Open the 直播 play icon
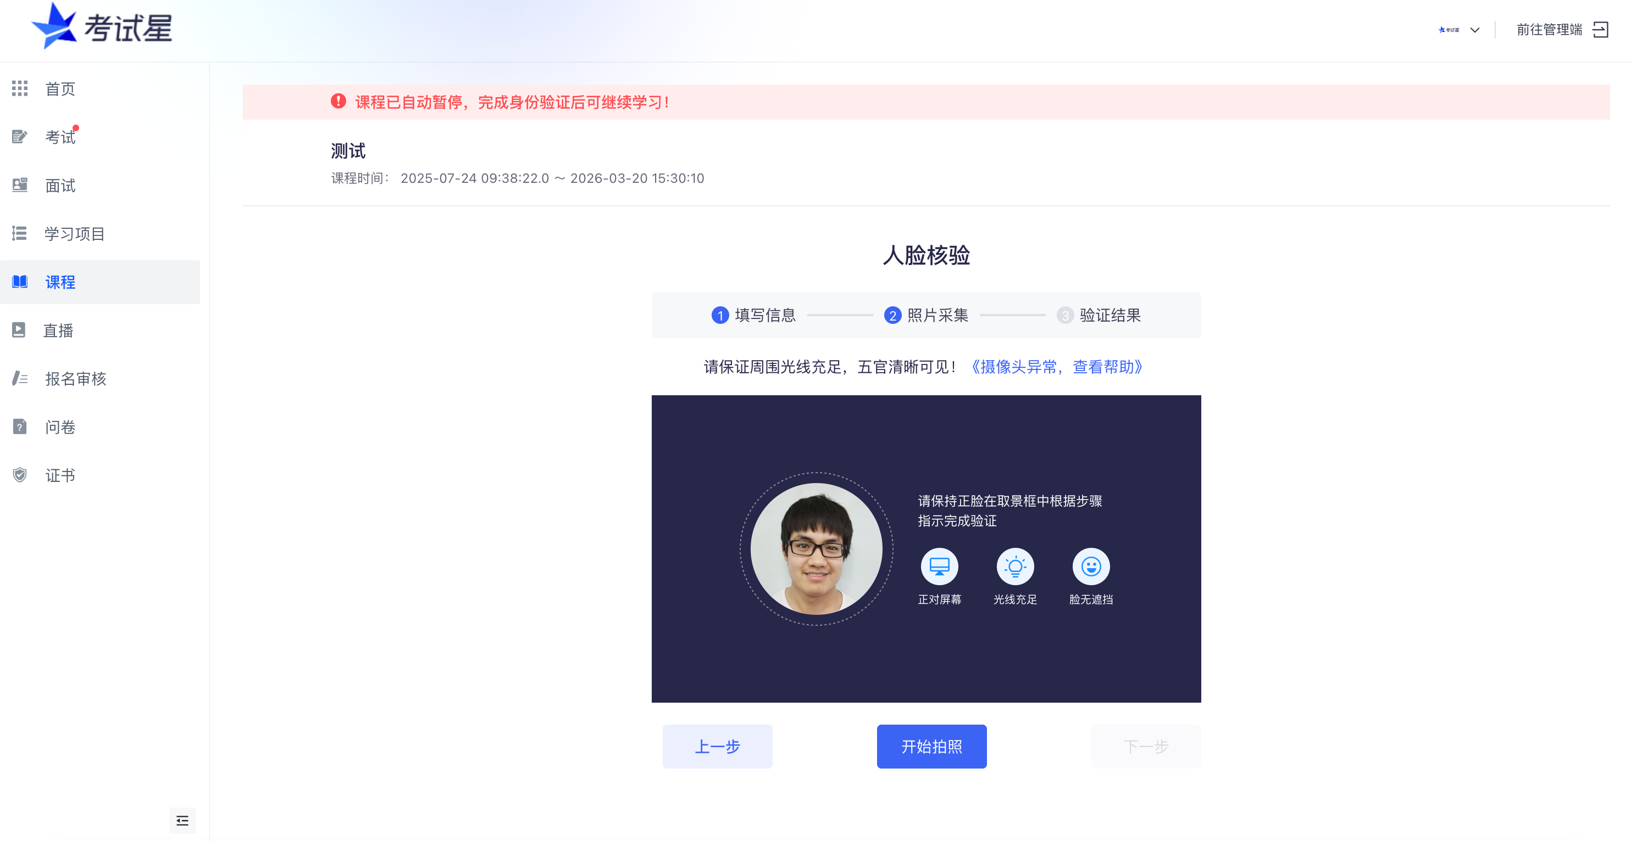Screen dimensions: 1631x841 (x=19, y=330)
